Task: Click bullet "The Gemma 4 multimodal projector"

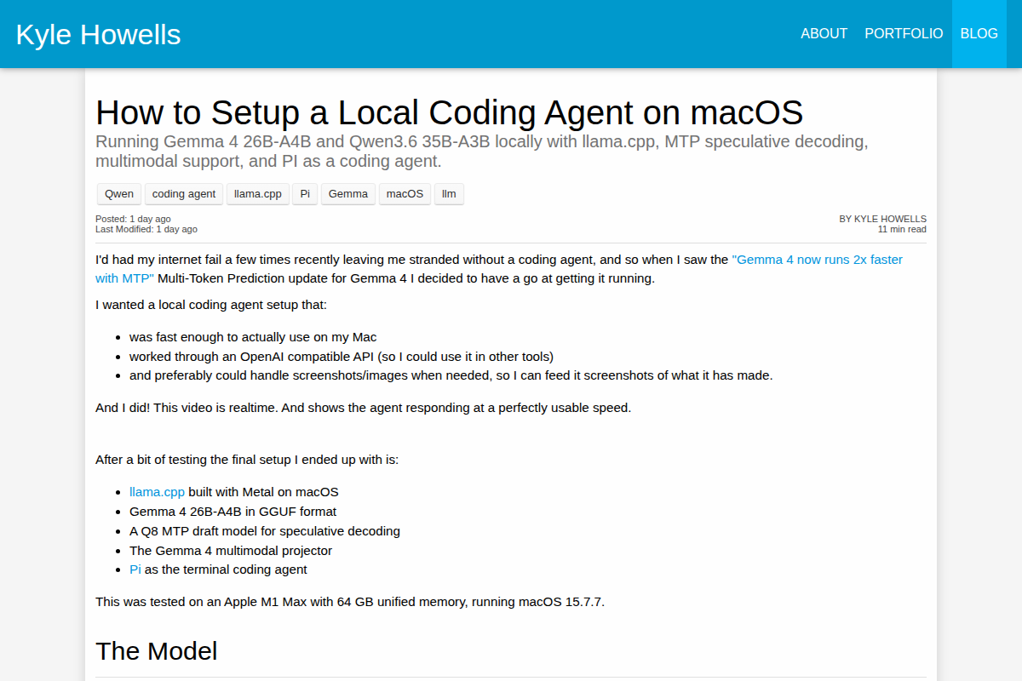Action: (x=231, y=551)
